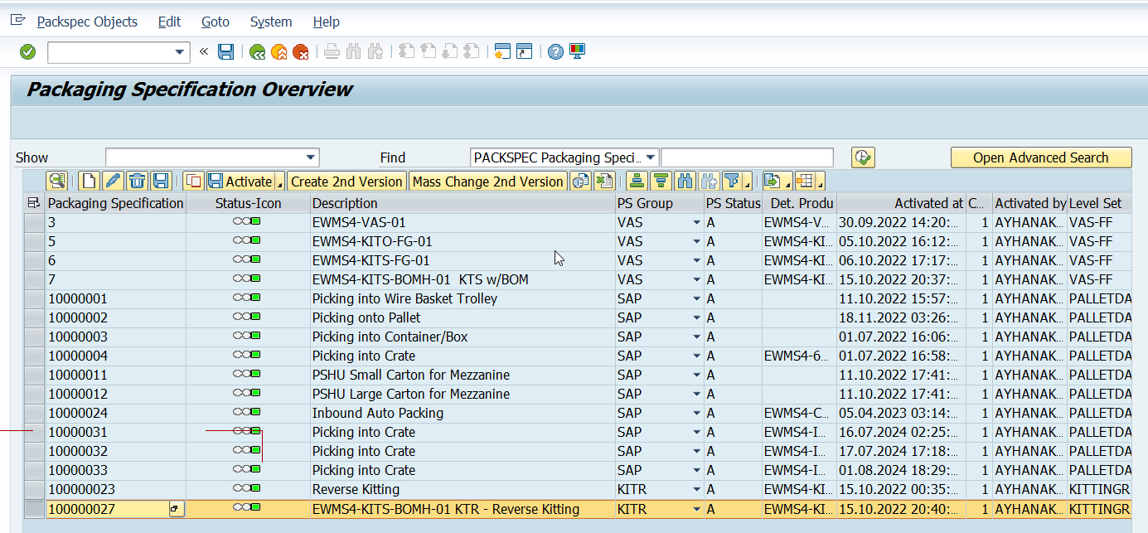1148x533 pixels.
Task: Click the red Cancel icon
Action: (x=300, y=52)
